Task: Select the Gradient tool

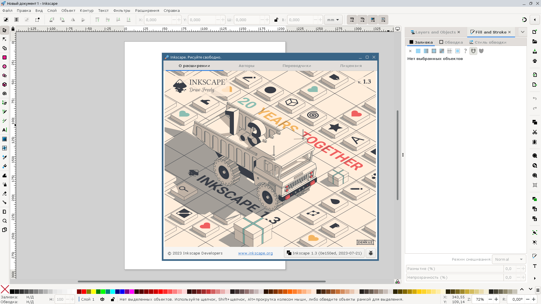Action: (x=5, y=139)
